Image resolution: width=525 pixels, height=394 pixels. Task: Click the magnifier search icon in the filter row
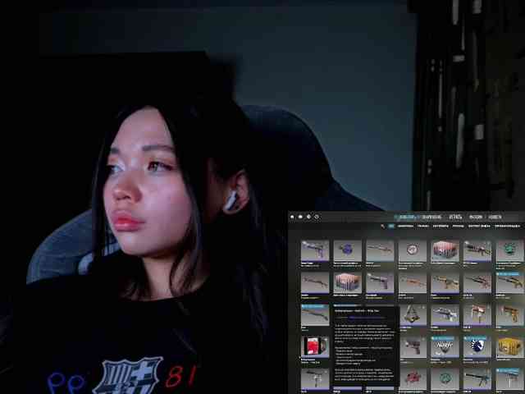point(382,226)
